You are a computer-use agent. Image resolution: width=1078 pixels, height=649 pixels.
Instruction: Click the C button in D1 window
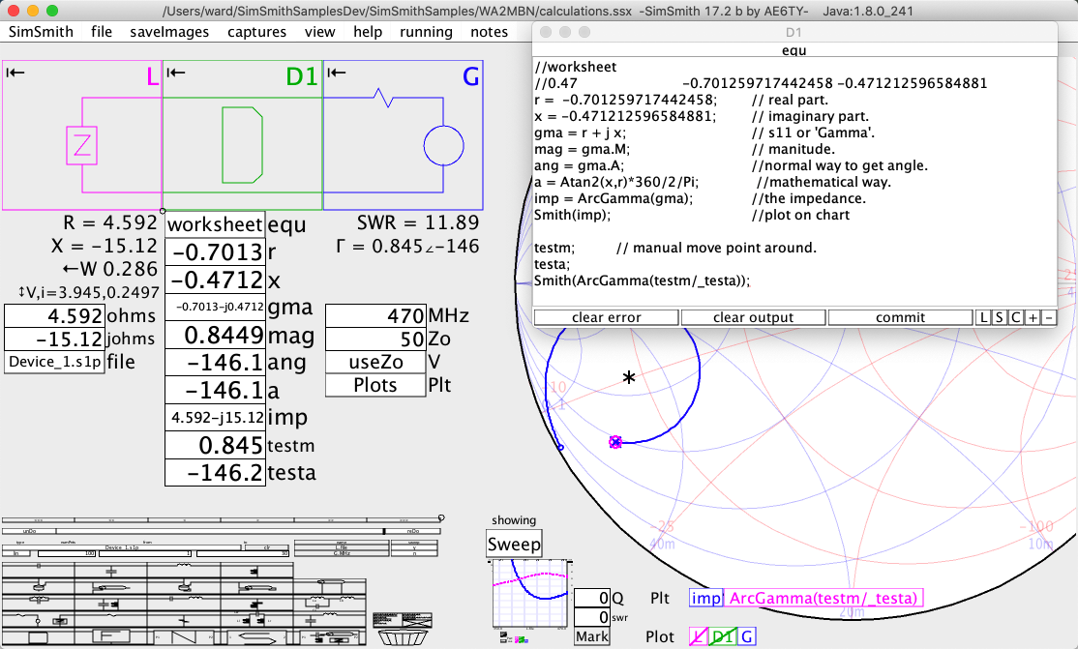point(1015,317)
